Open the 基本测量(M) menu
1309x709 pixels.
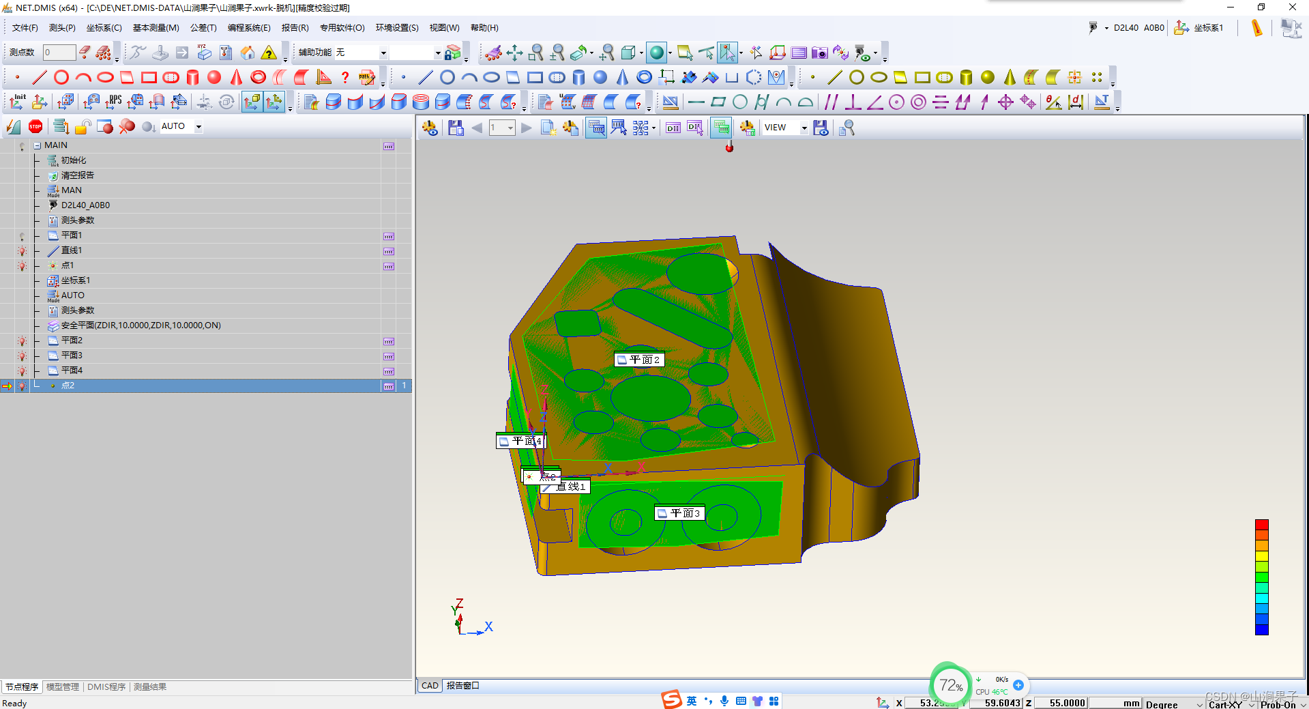(x=156, y=28)
